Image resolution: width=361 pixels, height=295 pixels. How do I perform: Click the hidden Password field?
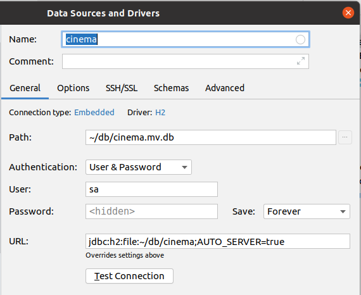151,211
